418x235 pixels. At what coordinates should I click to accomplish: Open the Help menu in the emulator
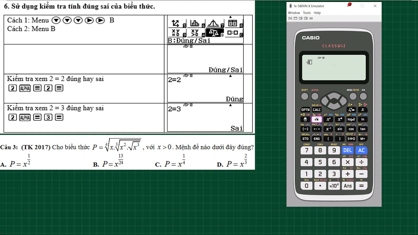317,13
